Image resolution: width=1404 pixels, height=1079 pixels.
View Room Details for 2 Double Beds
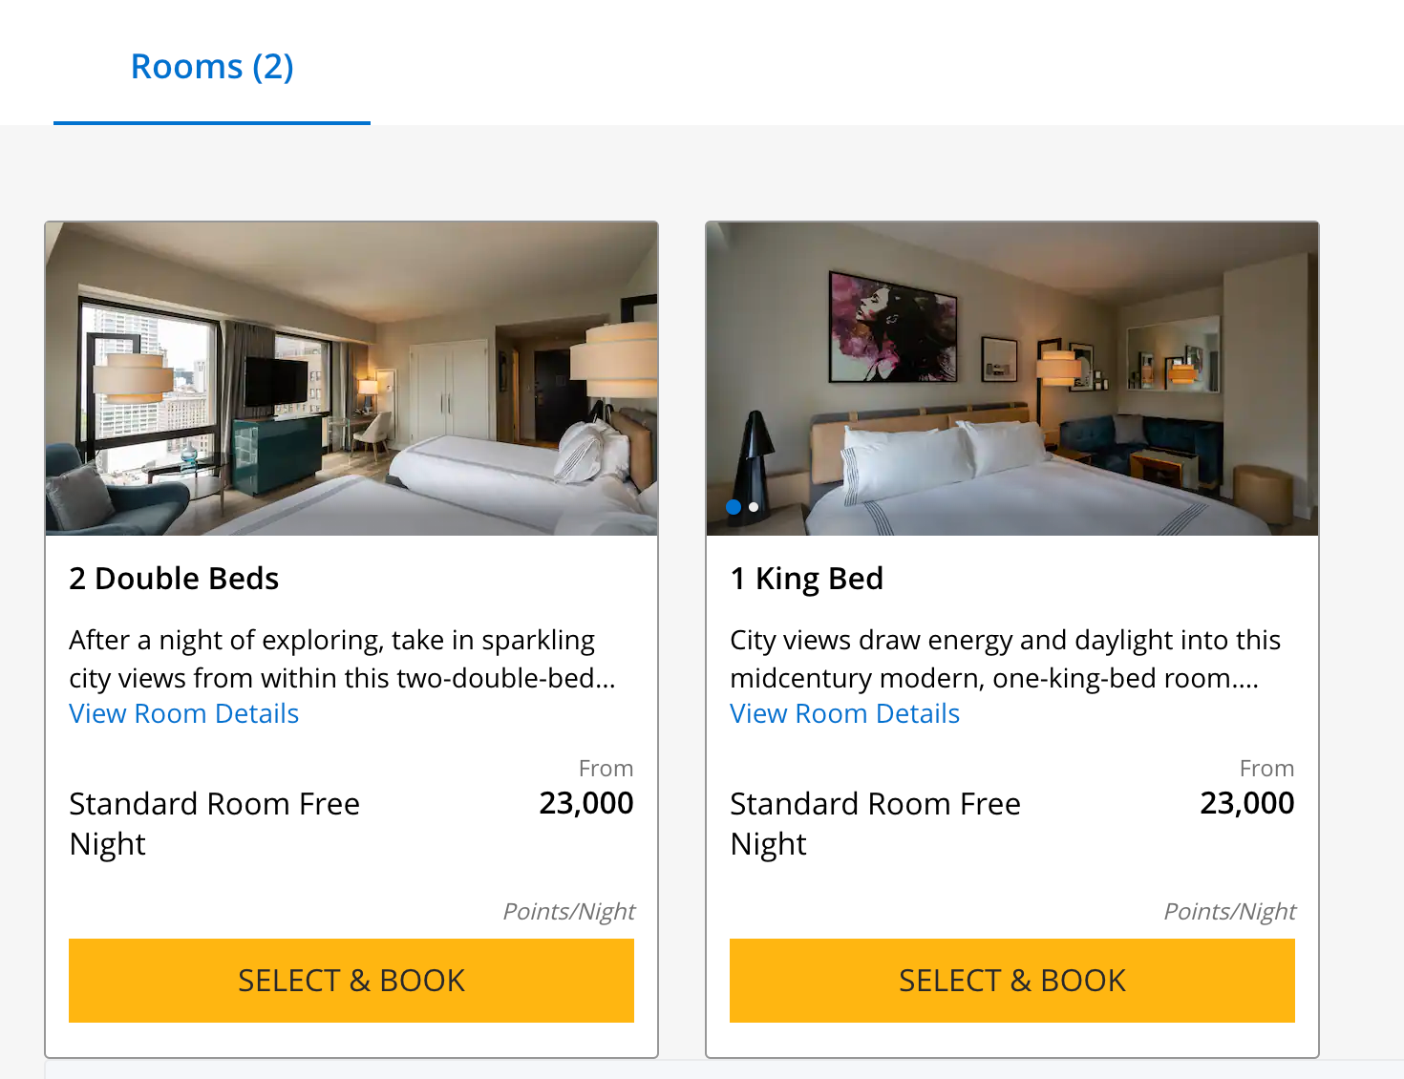(x=184, y=714)
